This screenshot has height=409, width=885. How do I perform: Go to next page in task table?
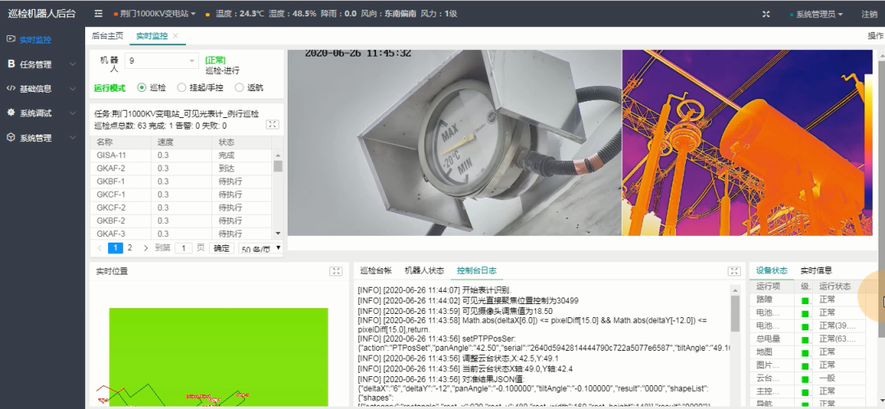click(x=146, y=248)
